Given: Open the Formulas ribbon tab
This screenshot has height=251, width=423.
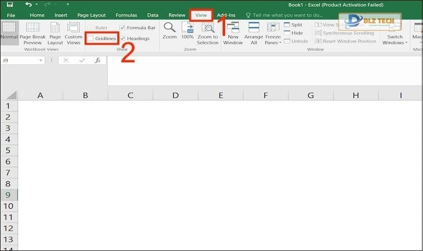Looking at the screenshot, I should click(x=126, y=15).
